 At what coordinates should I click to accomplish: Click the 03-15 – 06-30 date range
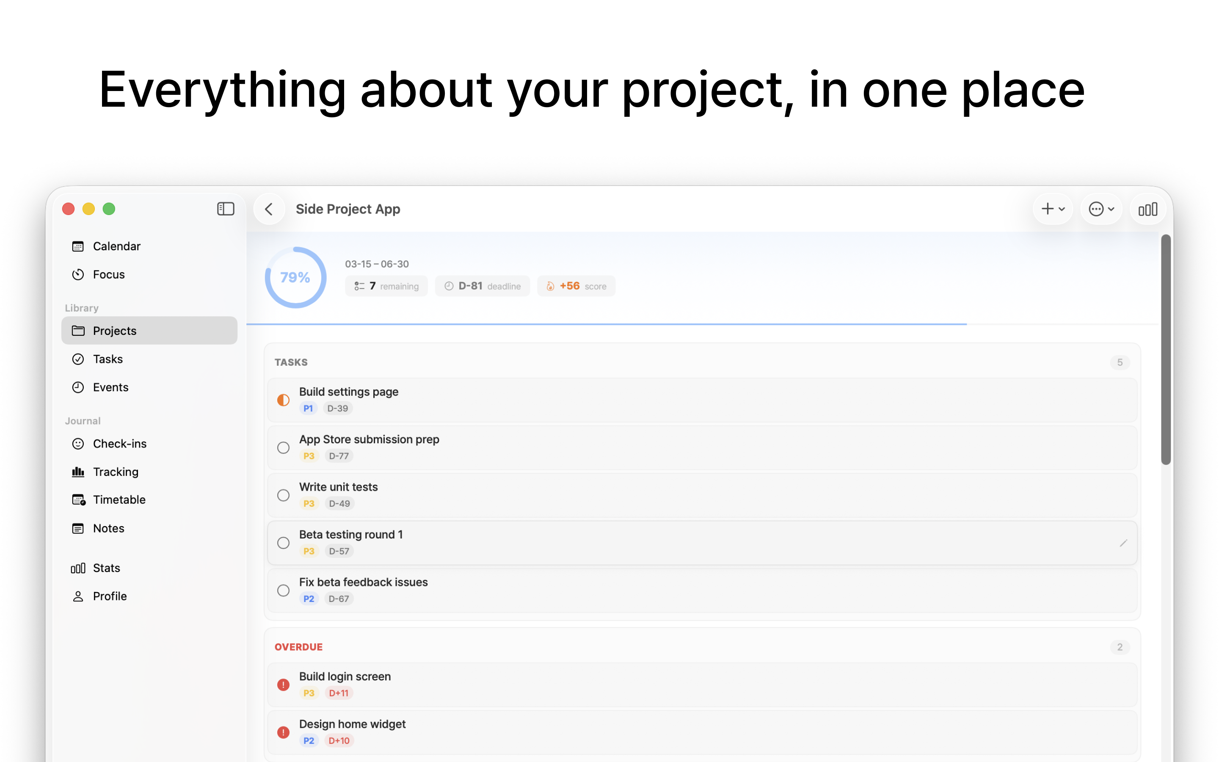click(377, 264)
